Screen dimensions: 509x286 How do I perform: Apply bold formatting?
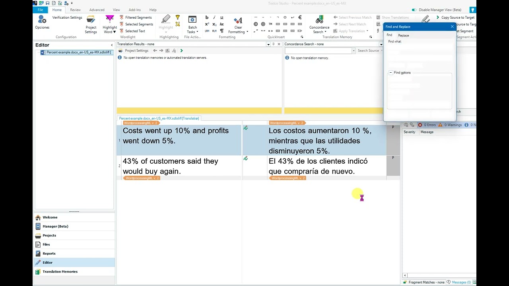pyautogui.click(x=207, y=17)
